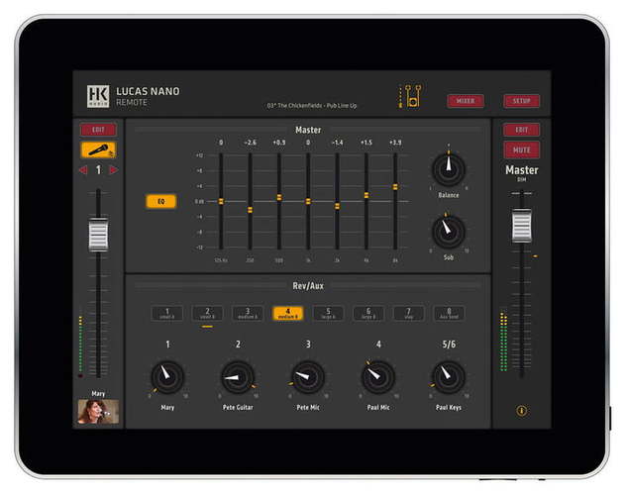Click the channel number '1' between arrows
The image size is (626, 495).
point(98,170)
